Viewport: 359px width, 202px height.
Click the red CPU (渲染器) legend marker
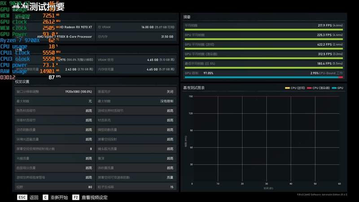click(309, 88)
